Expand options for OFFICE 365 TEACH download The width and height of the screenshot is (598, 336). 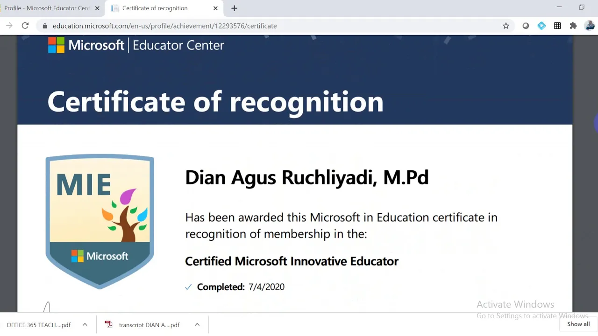point(85,325)
